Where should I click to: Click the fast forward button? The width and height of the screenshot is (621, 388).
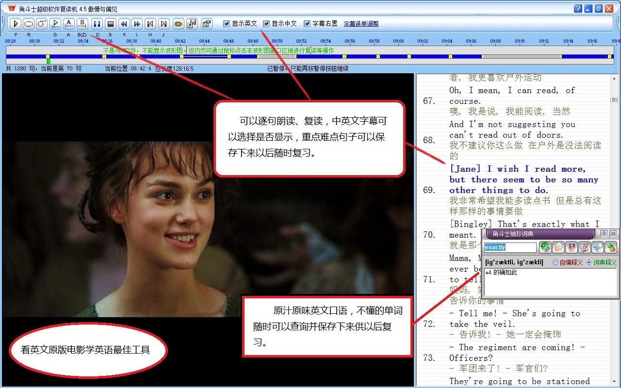click(137, 23)
